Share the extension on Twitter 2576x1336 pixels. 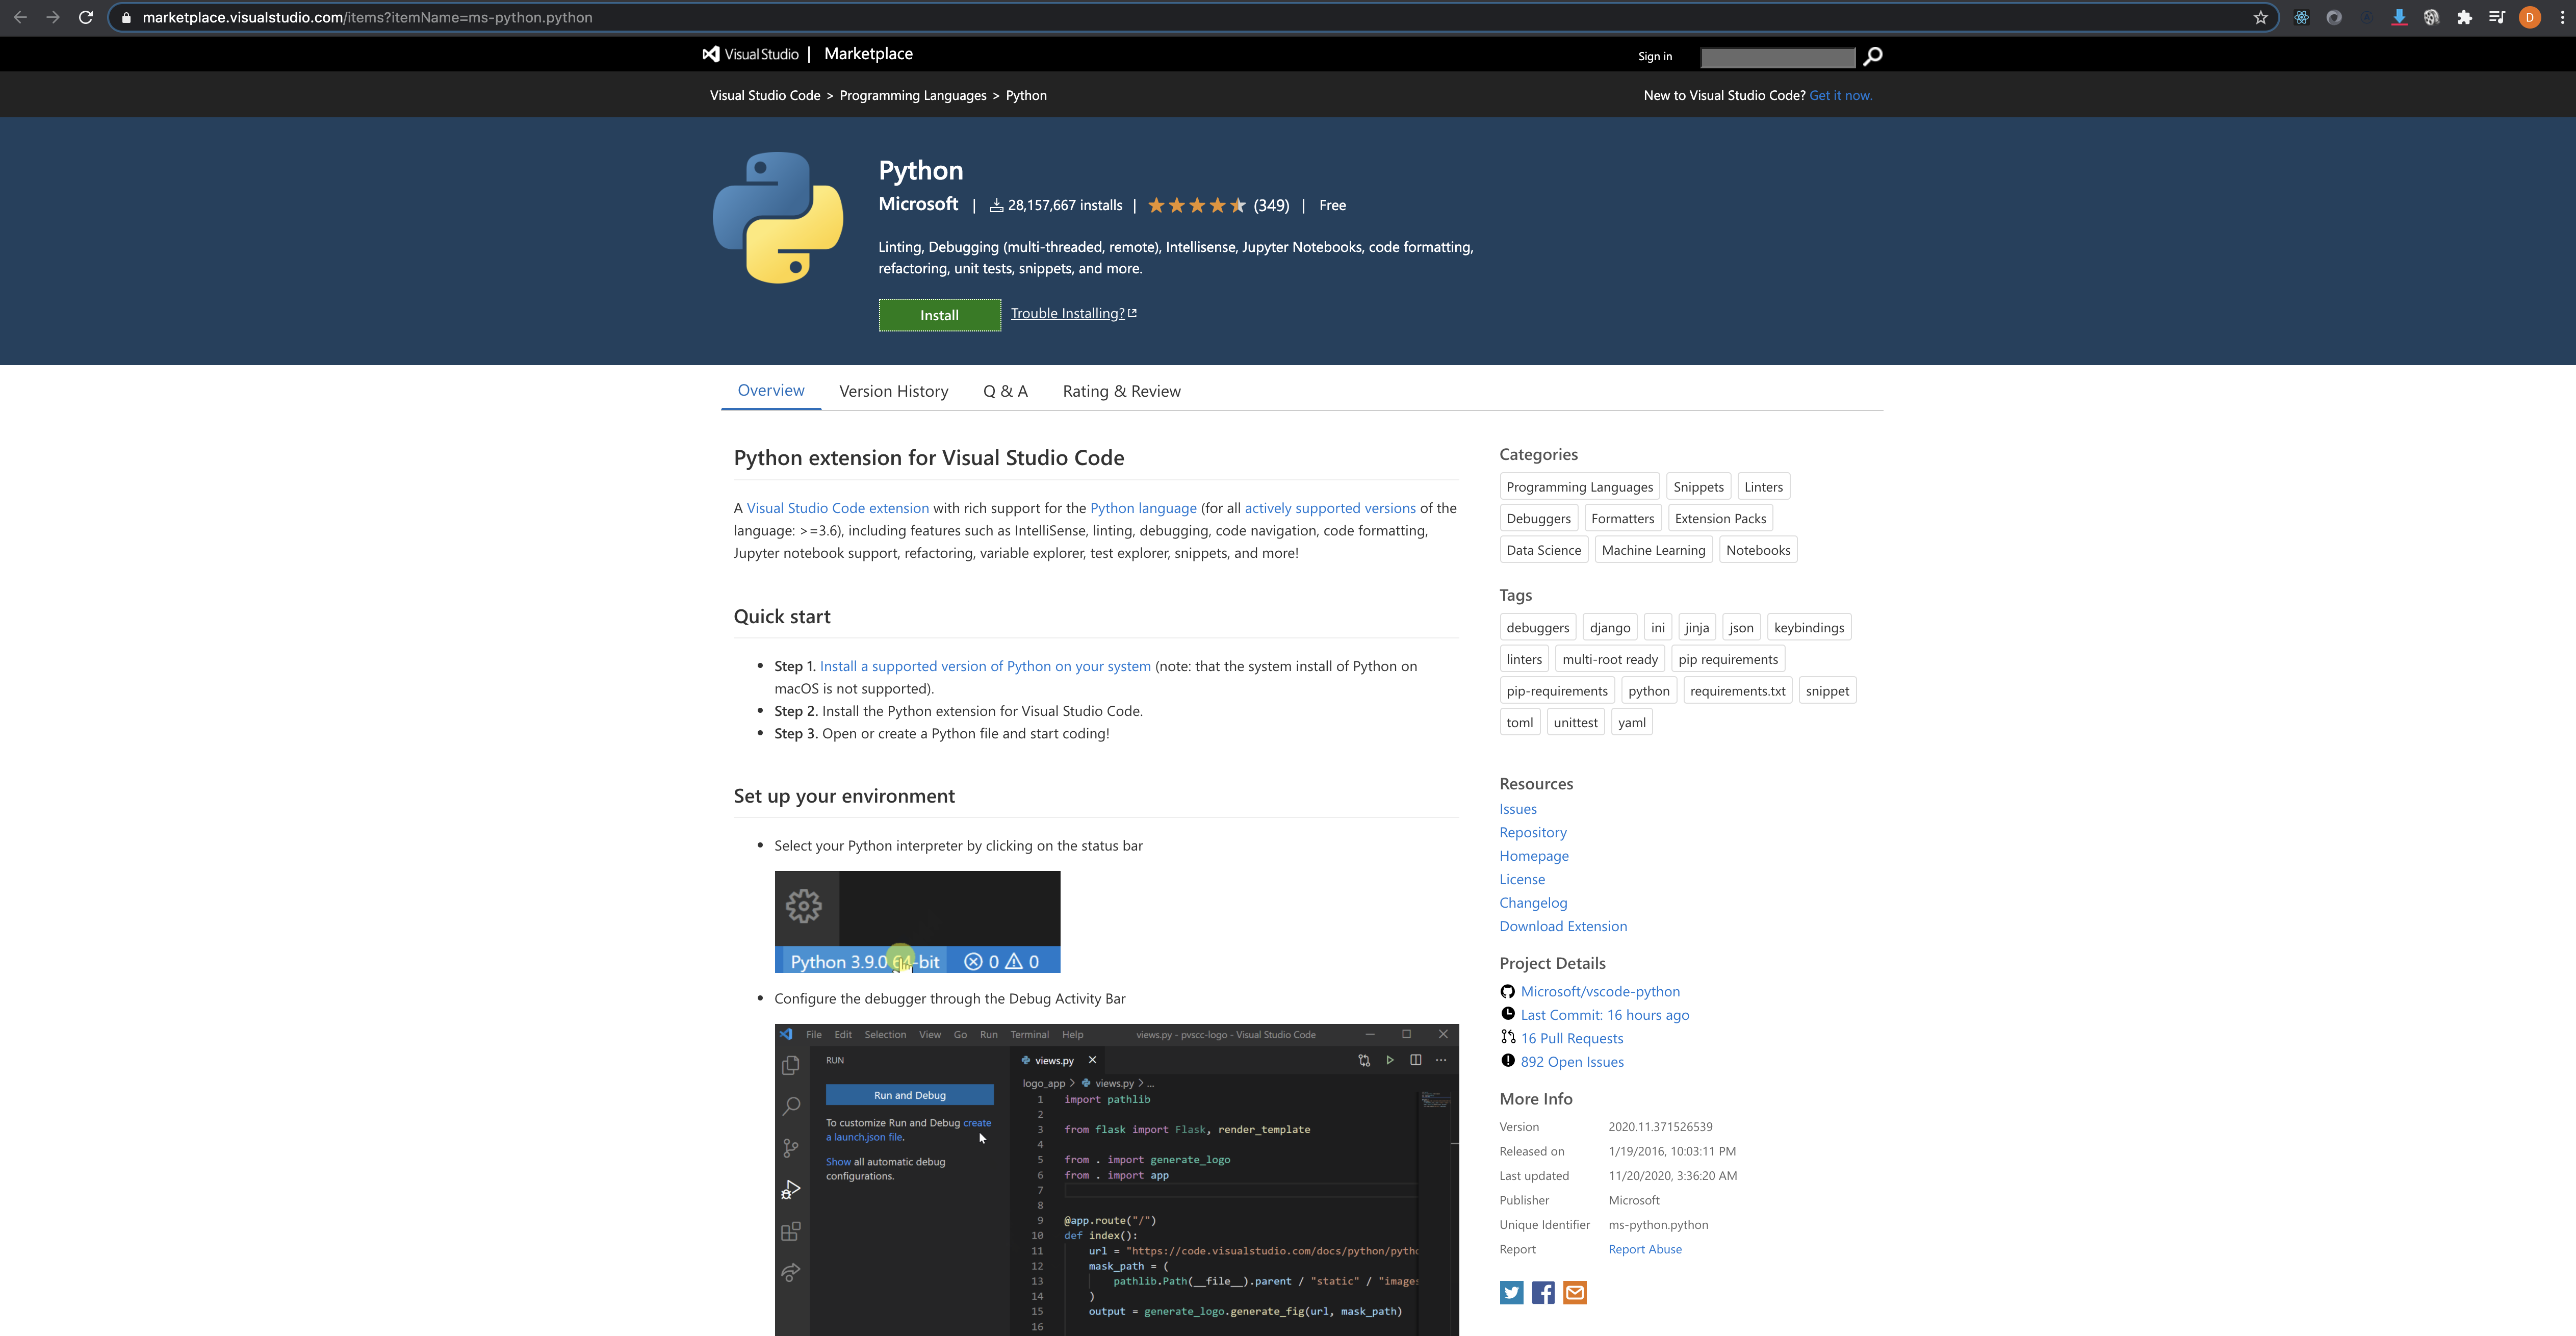pyautogui.click(x=1511, y=1293)
